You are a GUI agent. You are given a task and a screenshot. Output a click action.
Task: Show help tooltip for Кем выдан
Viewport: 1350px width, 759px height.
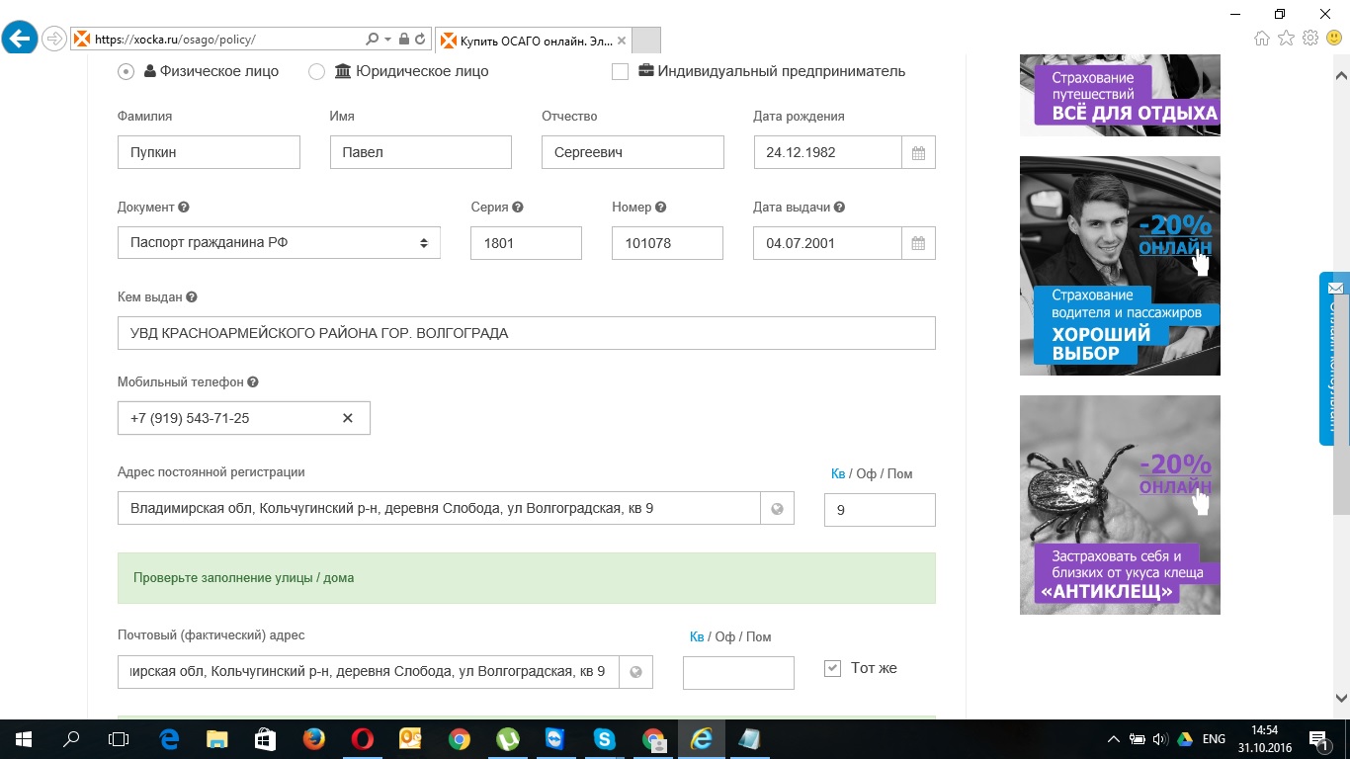tap(192, 297)
